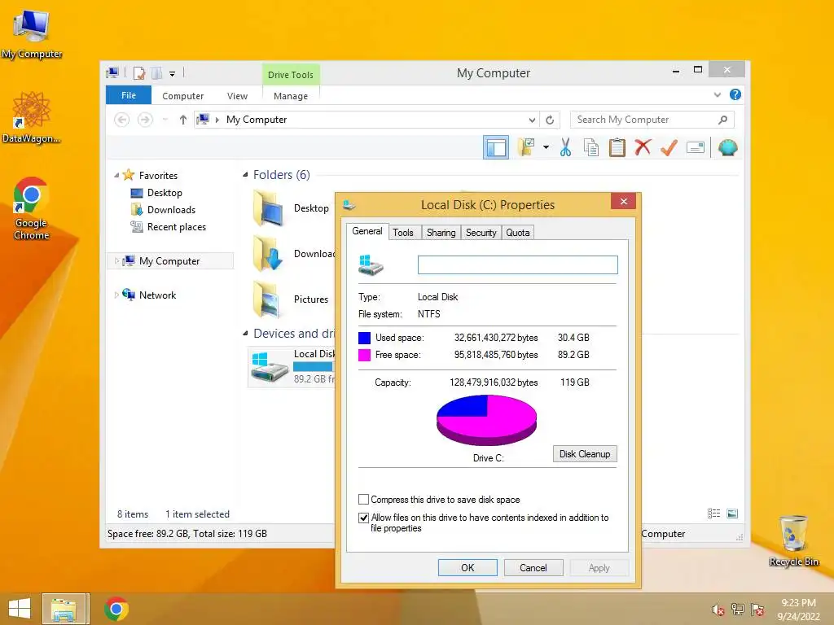Click Cancel in Properties dialog
The width and height of the screenshot is (834, 625).
pyautogui.click(x=533, y=567)
